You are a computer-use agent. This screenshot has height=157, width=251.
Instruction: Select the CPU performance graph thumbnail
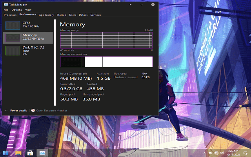(x=13, y=26)
